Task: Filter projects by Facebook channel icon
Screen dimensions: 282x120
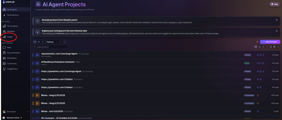Action: click(x=275, y=47)
